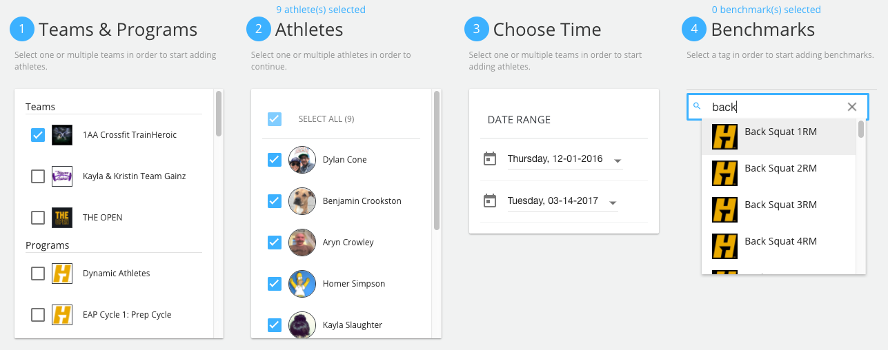Click the end date calendar icon
Screen dimensions: 888x350
[490, 201]
